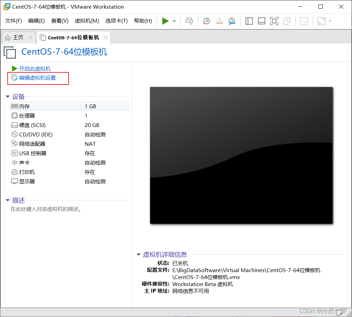Viewport: 352px width, 317px height.
Task: Click the CD/DVD disc icon
Action: [15, 134]
